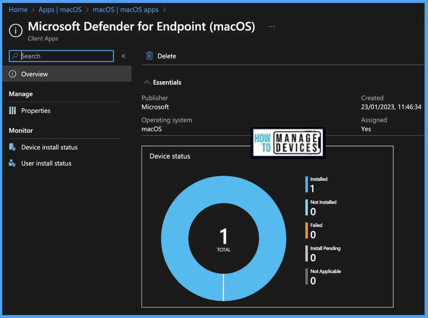Click the info icon beside the app title
428x318 pixels.
(x=15, y=31)
